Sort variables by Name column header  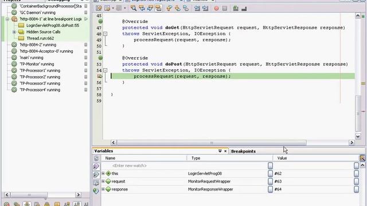[x=144, y=158]
